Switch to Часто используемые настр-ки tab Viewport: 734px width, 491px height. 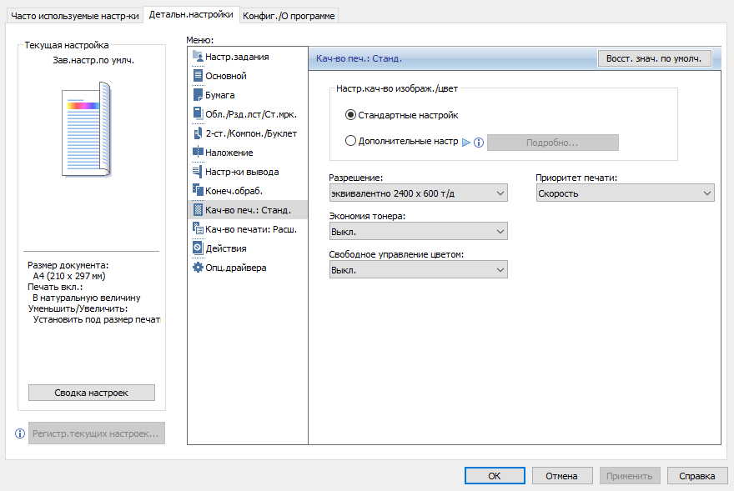click(x=75, y=16)
